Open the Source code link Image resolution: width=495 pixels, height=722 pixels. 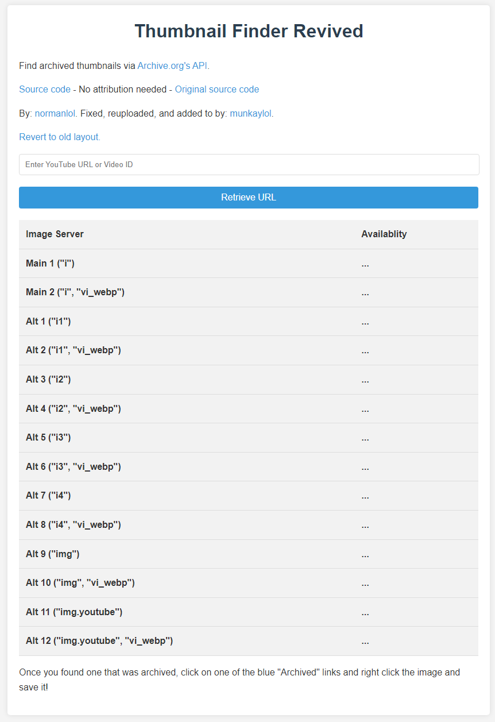44,90
